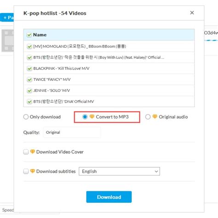
Task: Click the BLACKPINK 'Kill This Love' M/V title
Action: (61, 69)
